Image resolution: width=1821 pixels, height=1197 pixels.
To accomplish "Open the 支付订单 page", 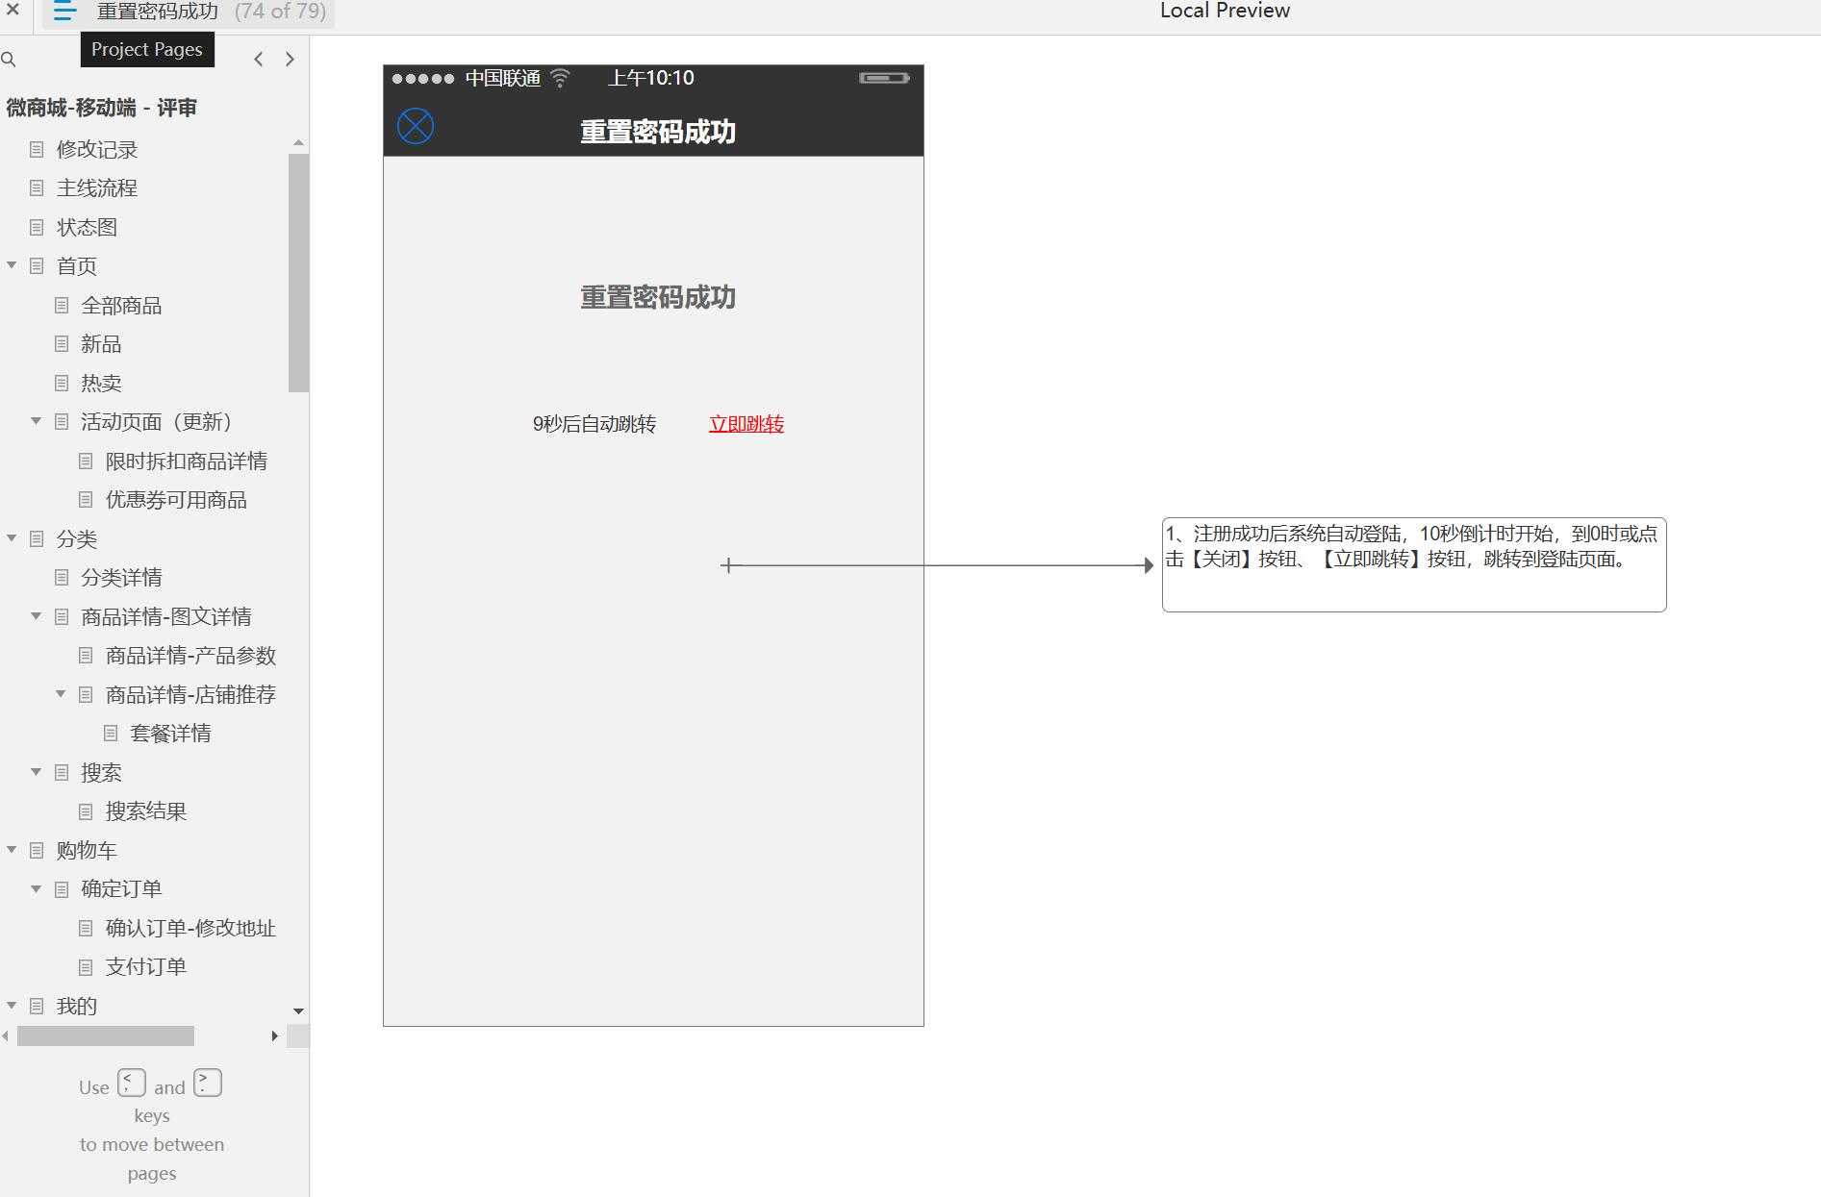I will point(145,966).
